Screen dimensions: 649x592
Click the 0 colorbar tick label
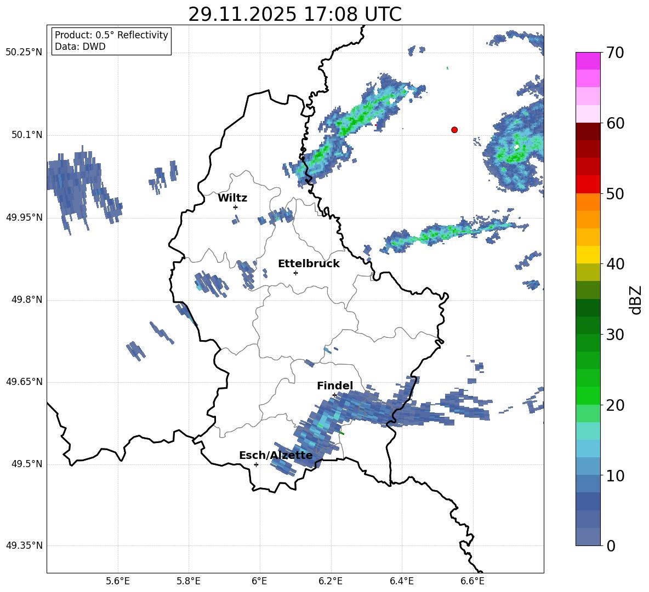point(611,545)
